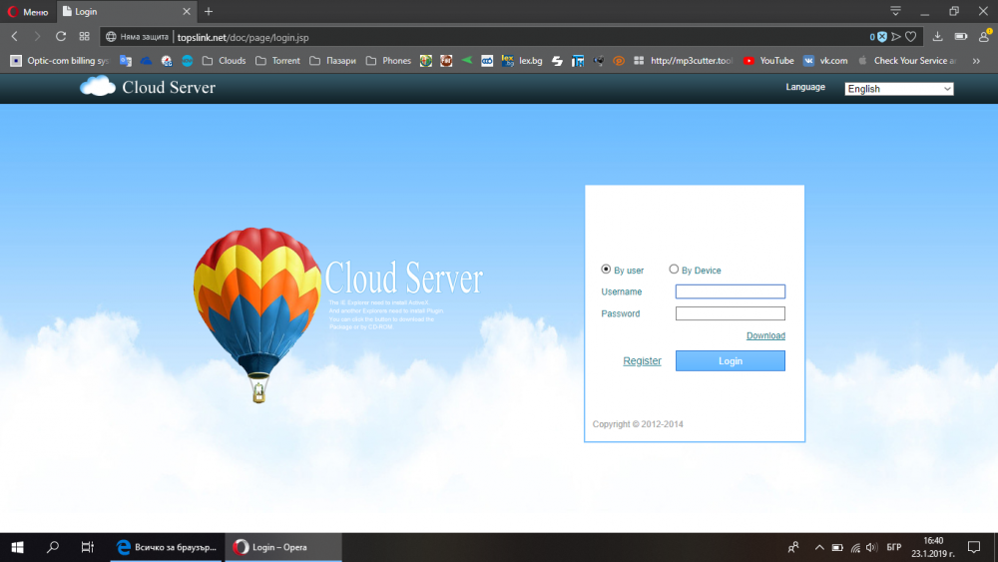
Task: Open http://mp3cutter bookmark
Action: pos(684,61)
